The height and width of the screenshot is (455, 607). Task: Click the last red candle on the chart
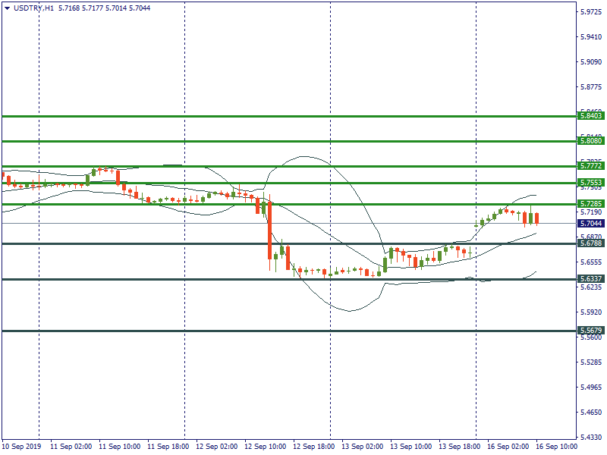(x=536, y=218)
